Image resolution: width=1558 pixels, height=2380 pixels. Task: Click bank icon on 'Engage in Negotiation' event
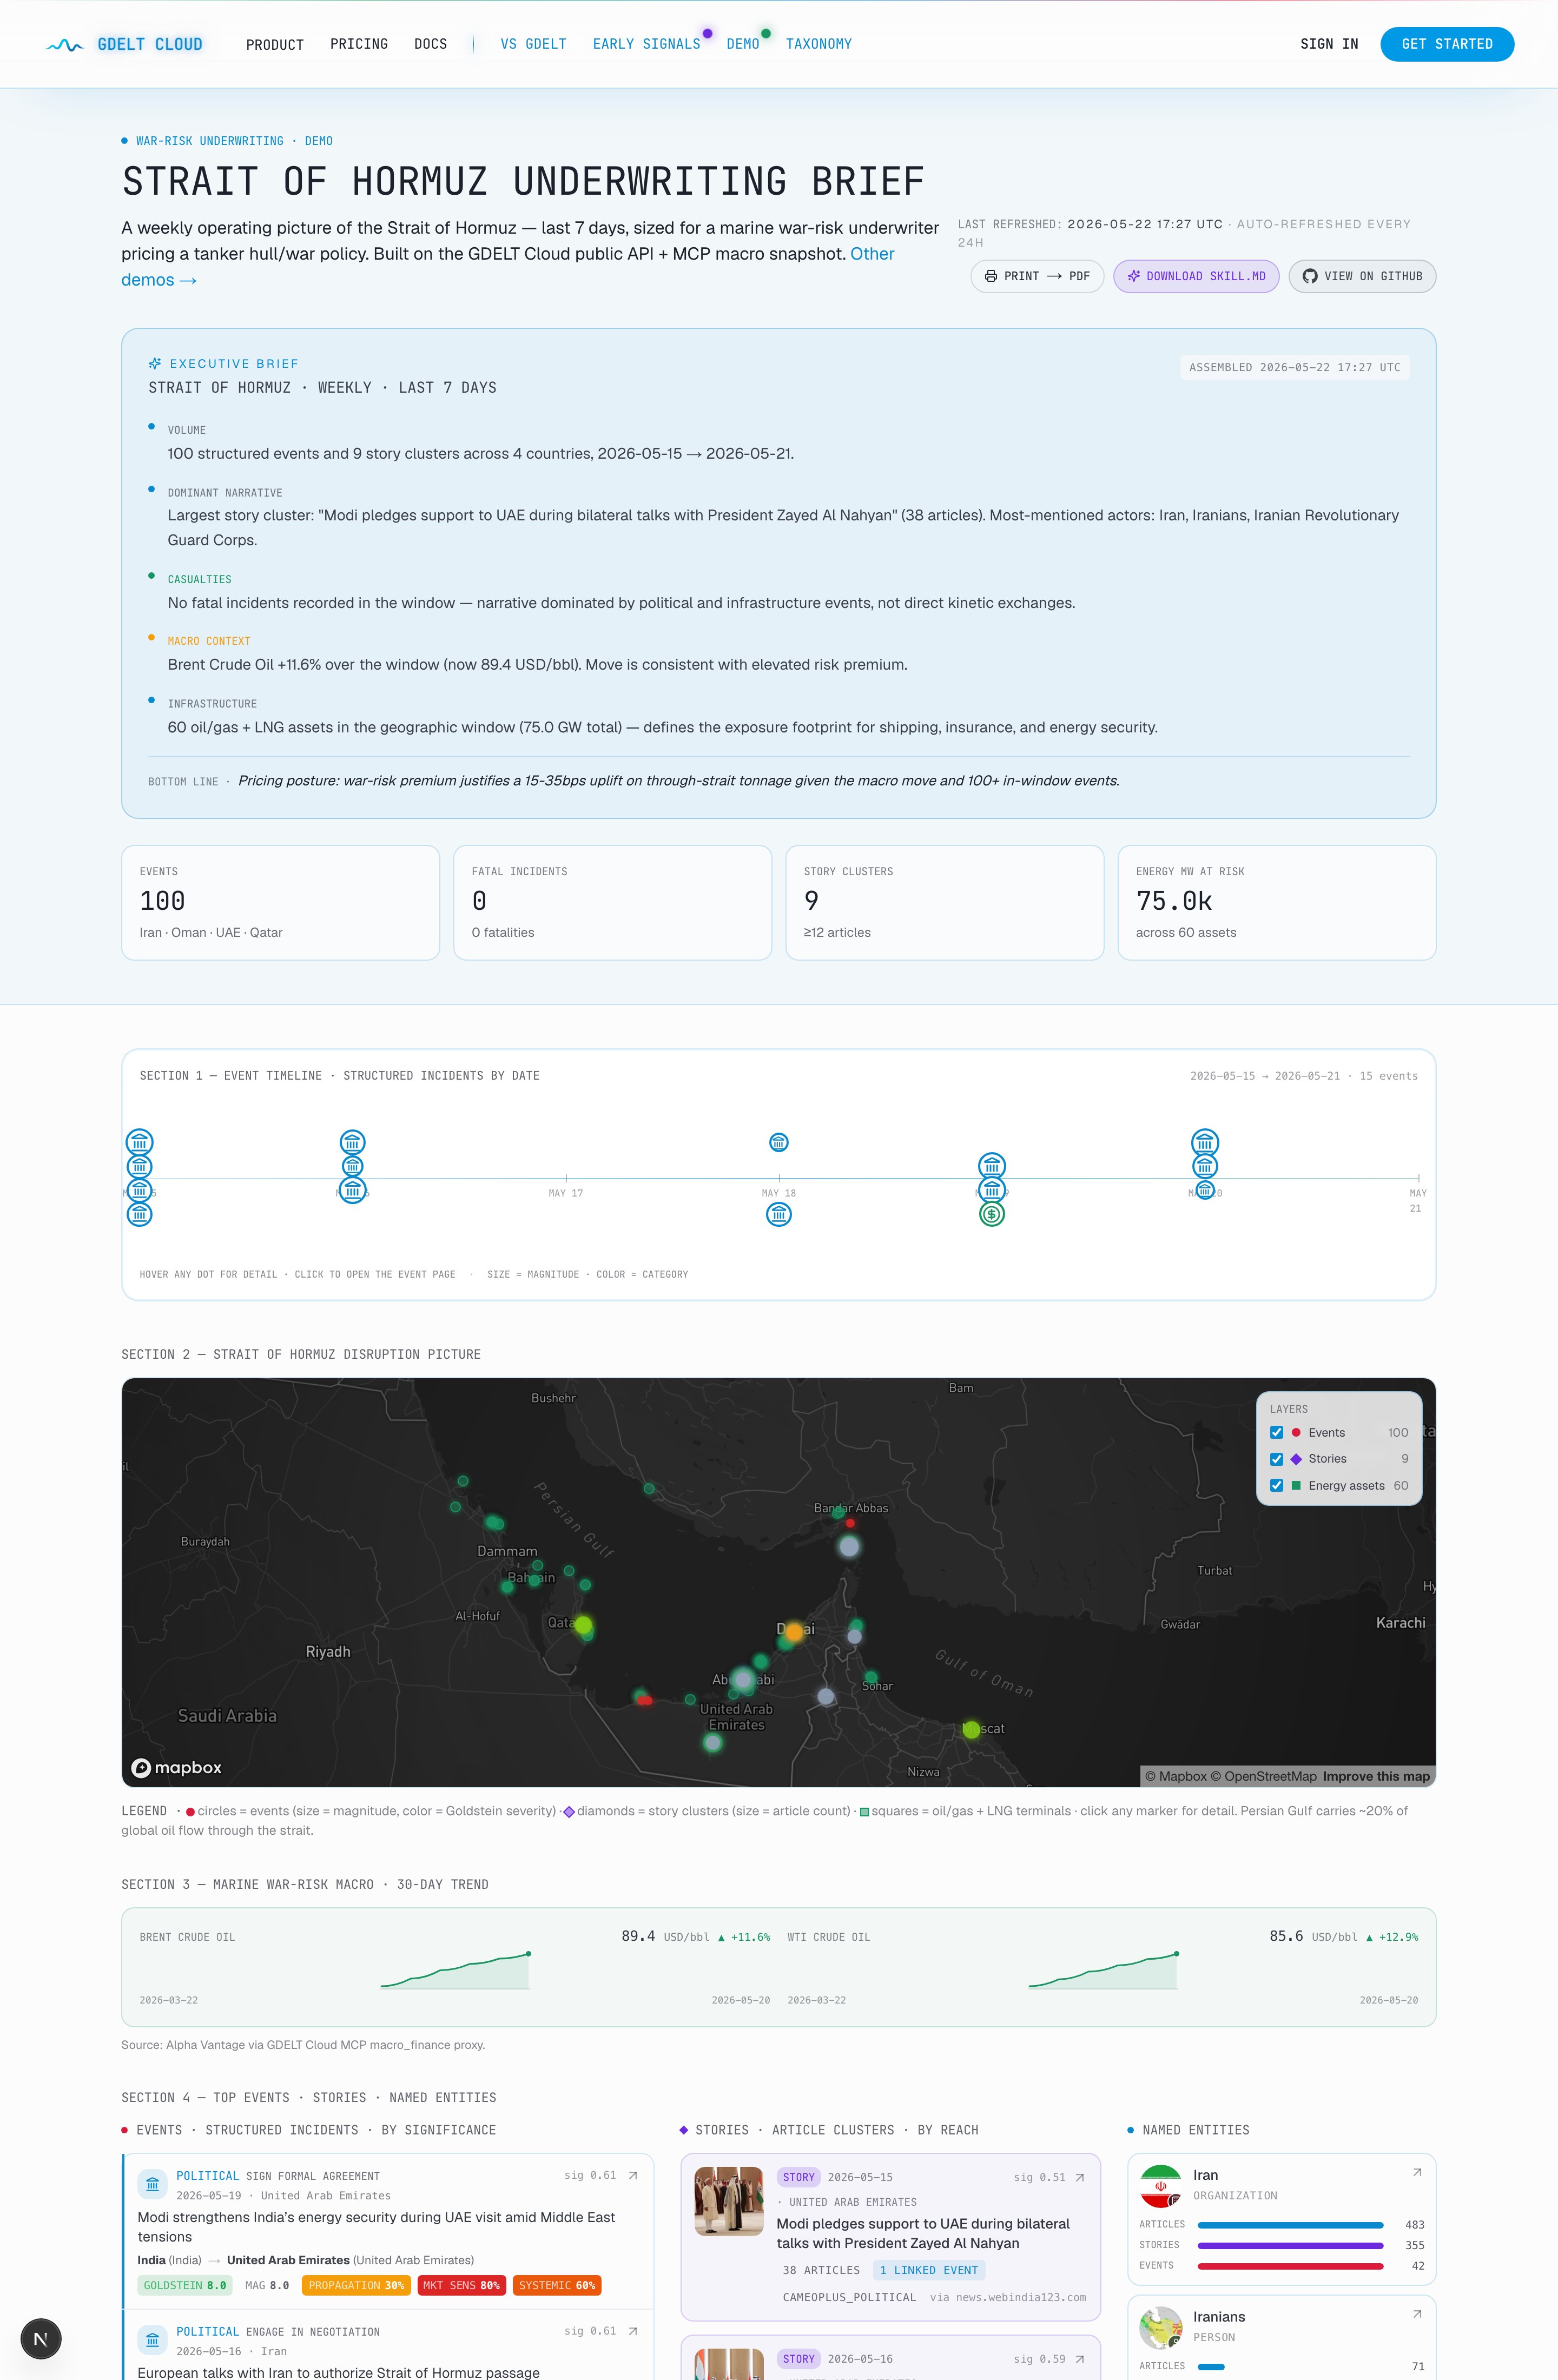pyautogui.click(x=152, y=2340)
